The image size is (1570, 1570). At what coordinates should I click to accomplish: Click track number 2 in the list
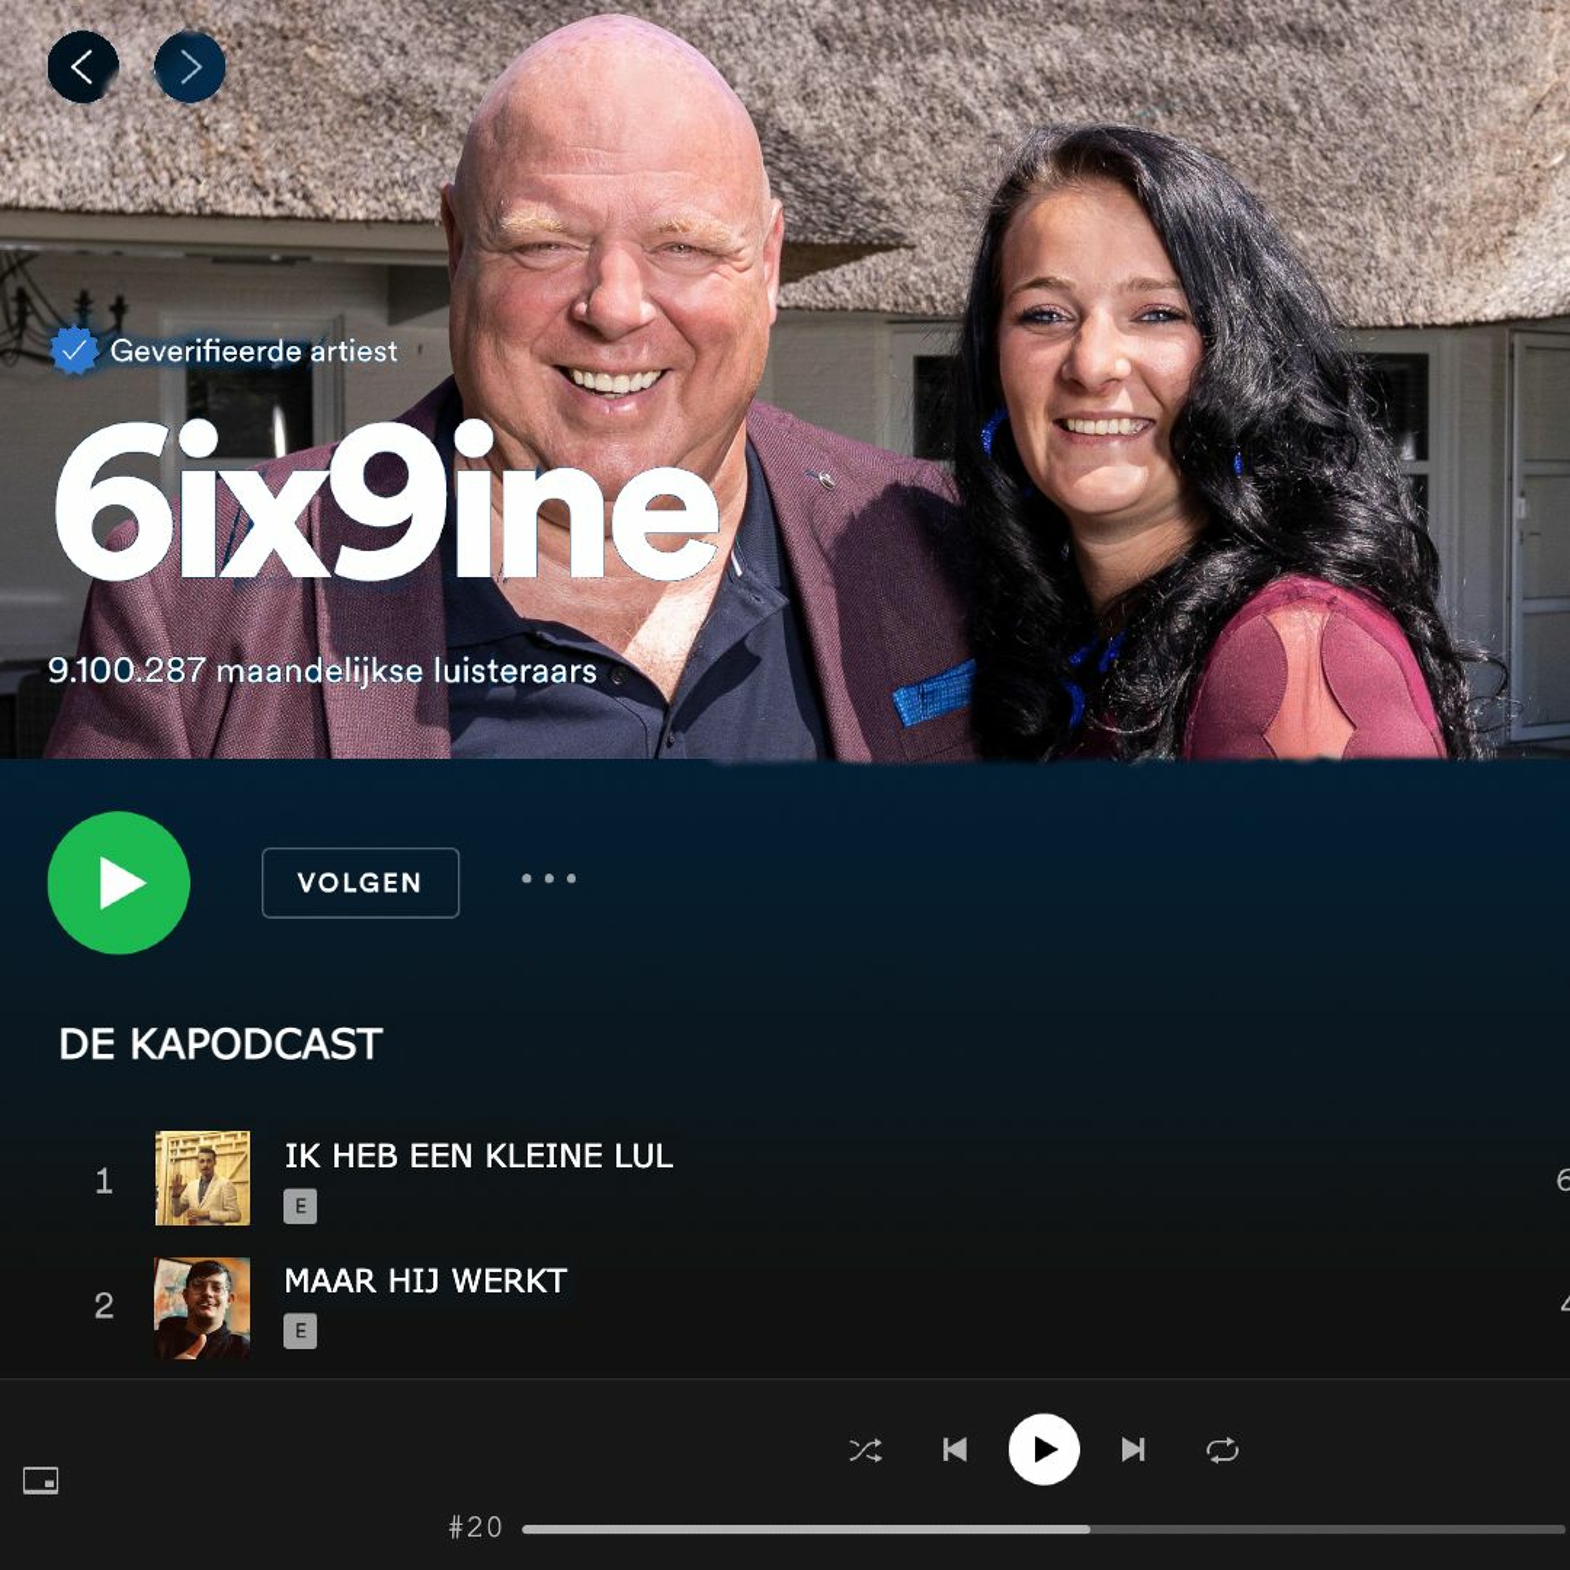coord(104,1306)
